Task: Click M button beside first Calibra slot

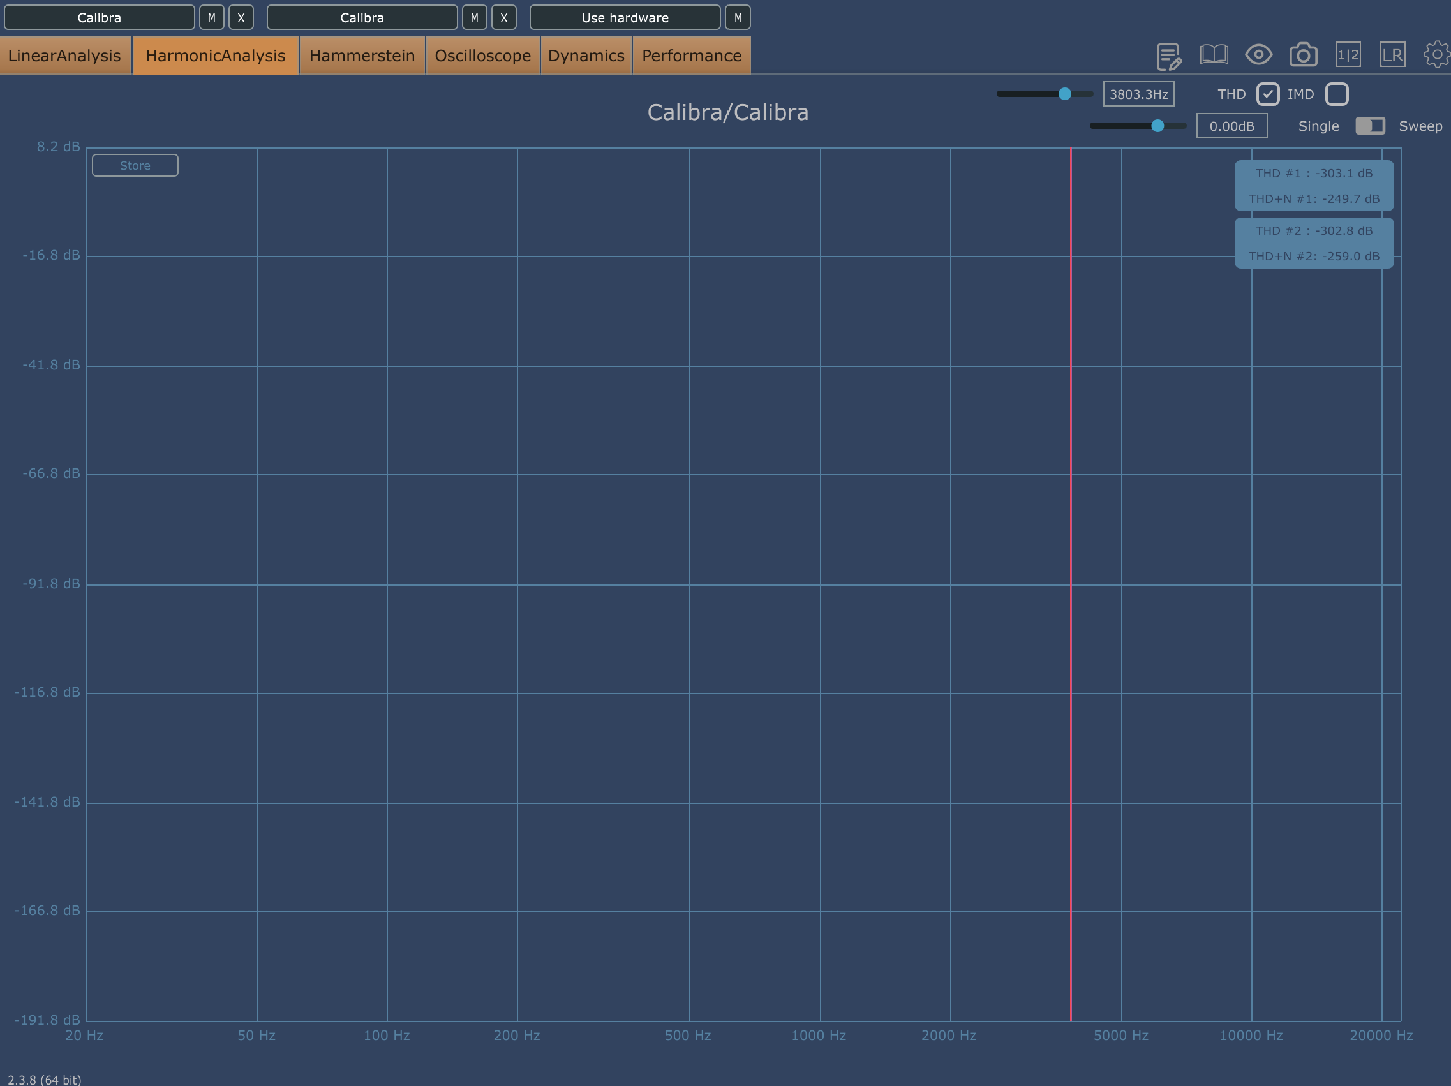Action: pos(211,18)
